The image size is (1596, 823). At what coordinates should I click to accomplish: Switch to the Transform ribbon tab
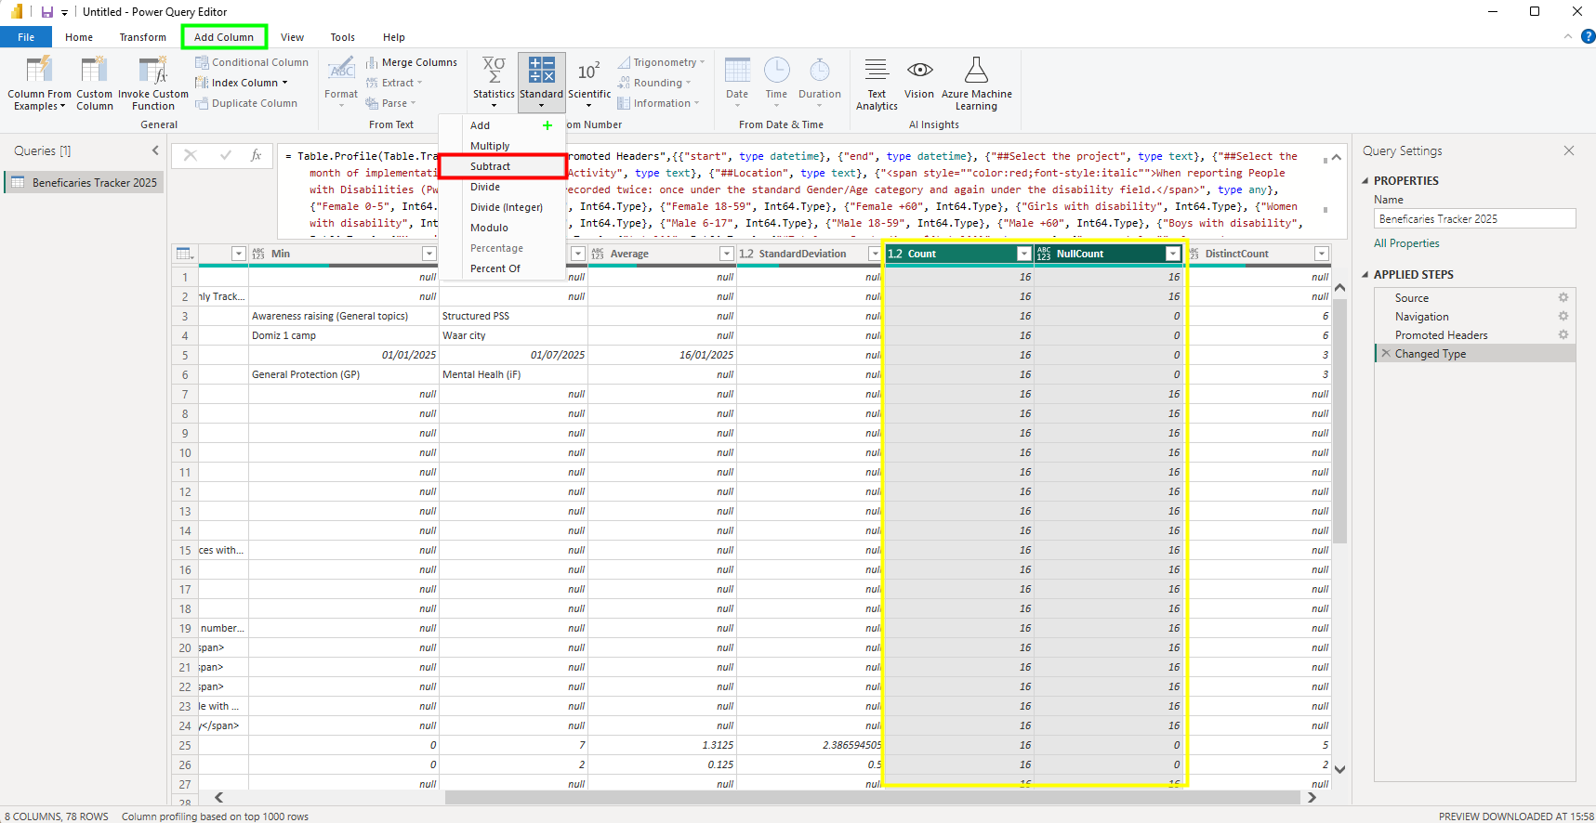click(x=142, y=37)
